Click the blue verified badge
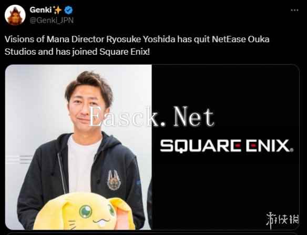Screen dimensions: 307x235 tap(68, 10)
